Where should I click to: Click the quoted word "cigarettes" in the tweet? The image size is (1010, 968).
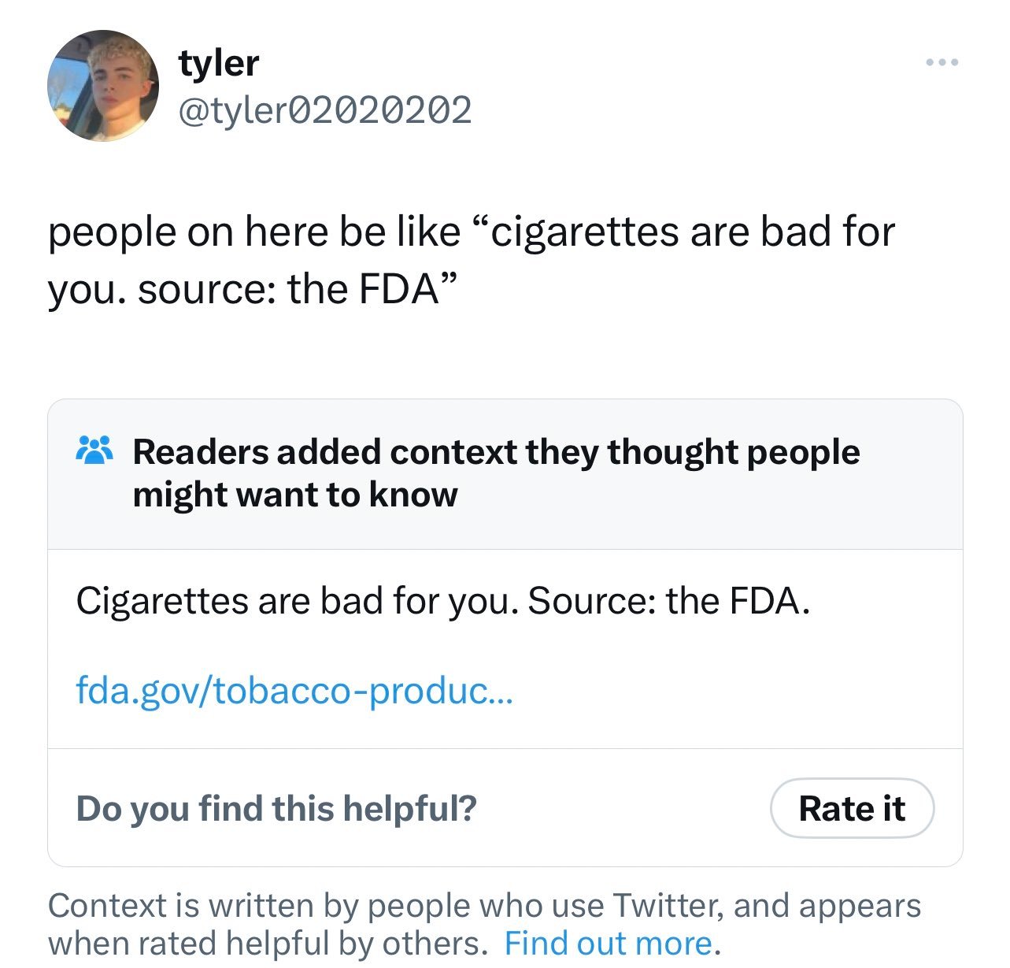[x=584, y=232]
